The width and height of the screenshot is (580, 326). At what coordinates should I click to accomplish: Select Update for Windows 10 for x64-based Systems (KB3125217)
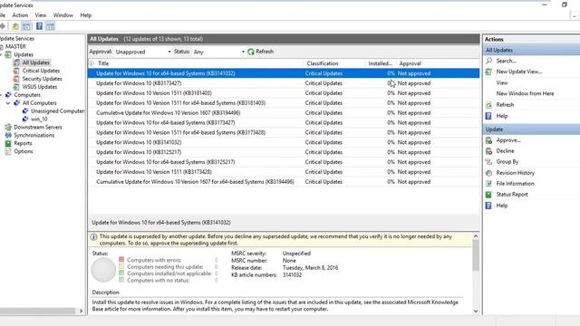[x=284, y=162]
